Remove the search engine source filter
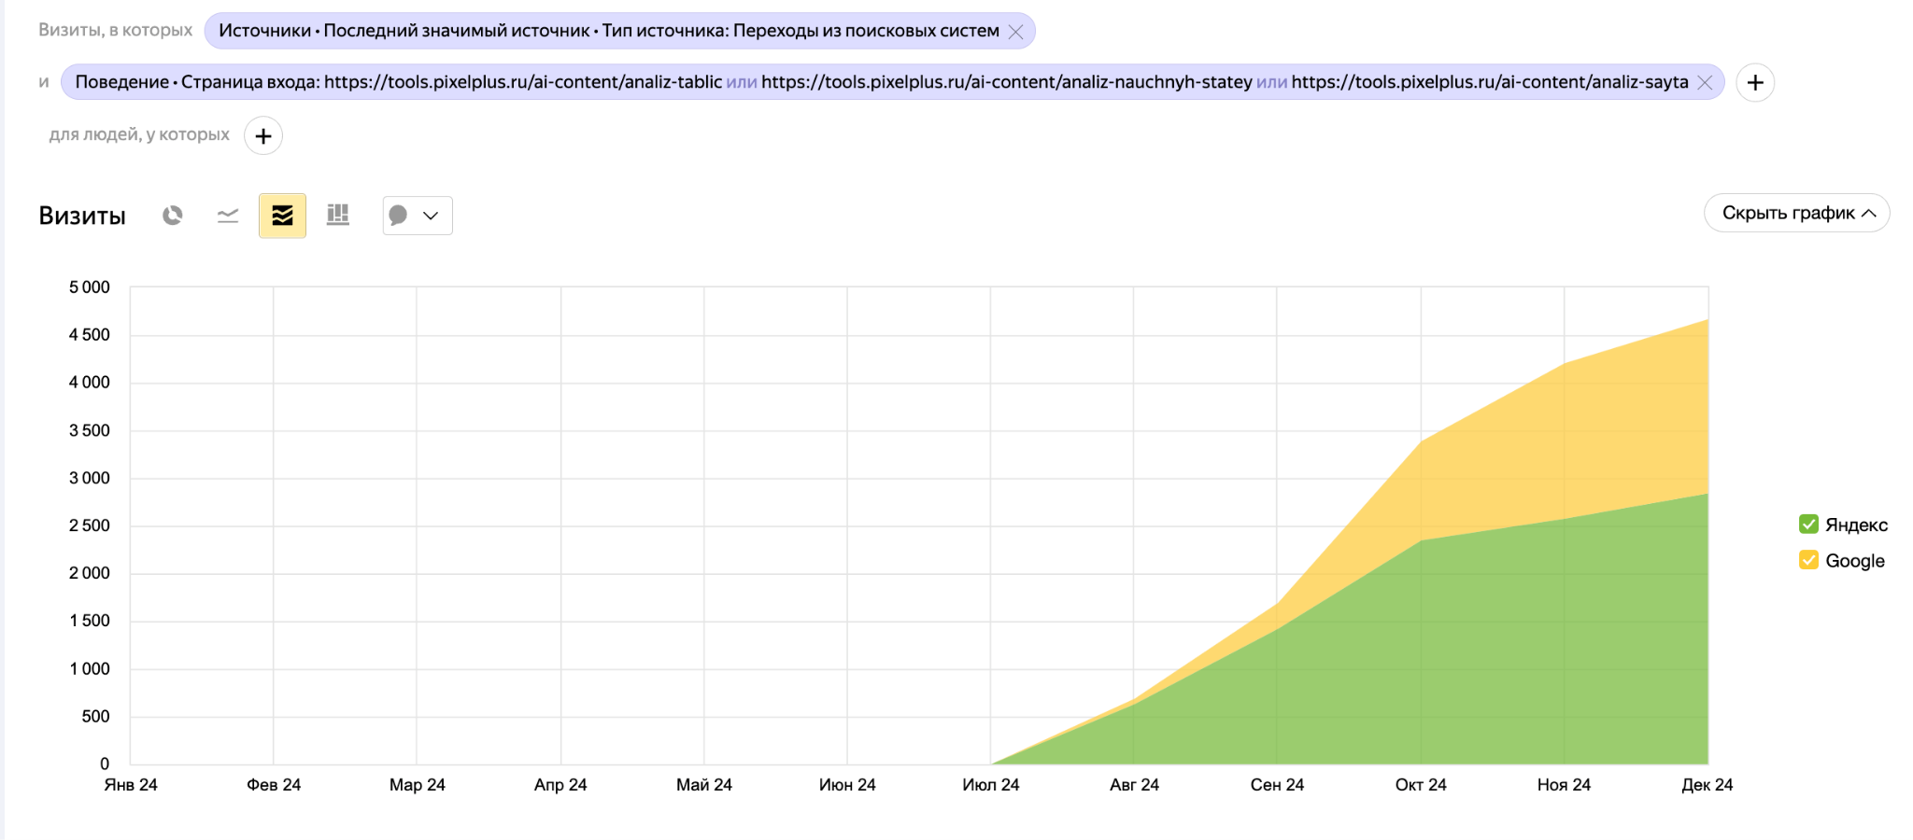1913x840 pixels. pyautogui.click(x=1016, y=32)
